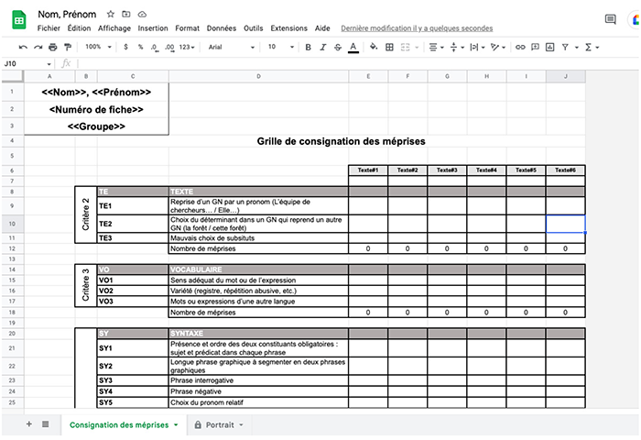Click the undo arrow icon
The width and height of the screenshot is (641, 440).
[x=23, y=47]
